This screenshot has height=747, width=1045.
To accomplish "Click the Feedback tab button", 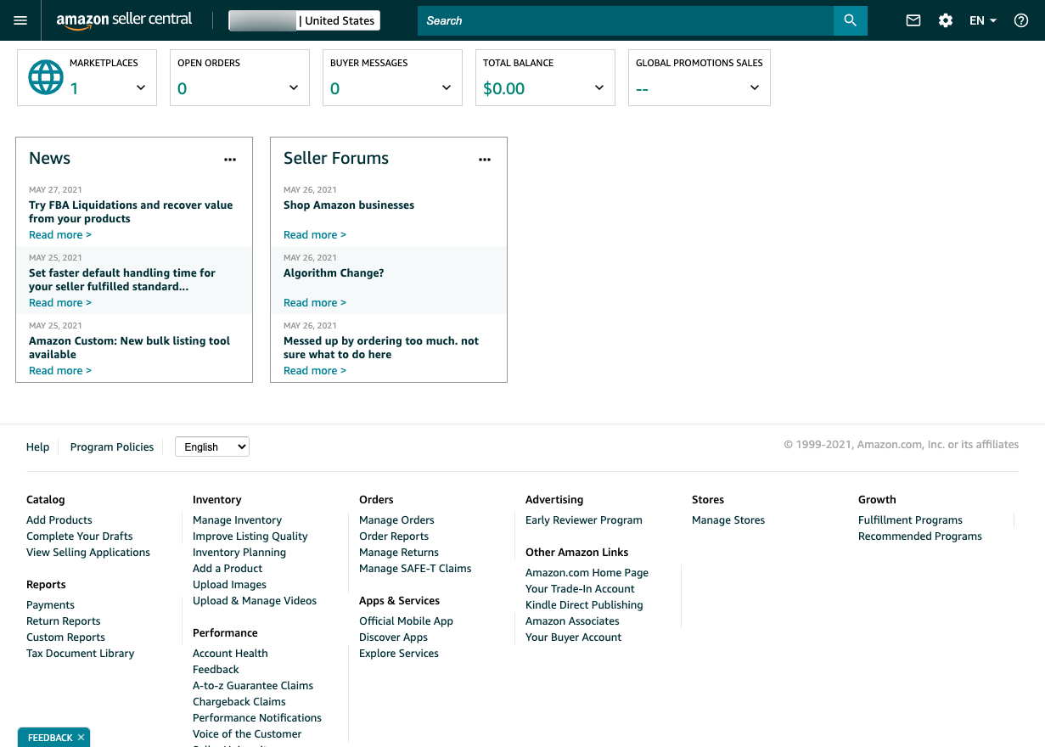I will click(x=50, y=738).
